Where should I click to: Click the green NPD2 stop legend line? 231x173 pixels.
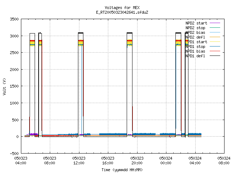point(215,27)
